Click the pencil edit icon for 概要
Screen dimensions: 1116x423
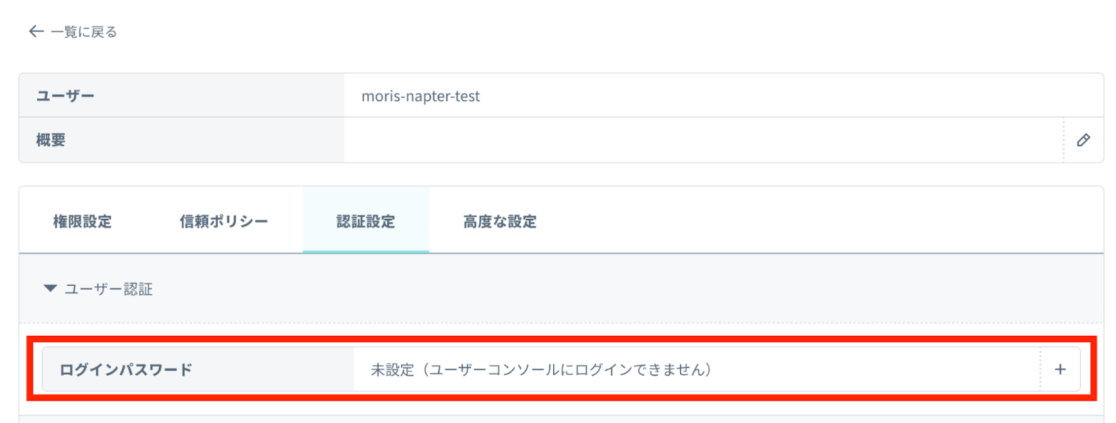pos(1083,140)
